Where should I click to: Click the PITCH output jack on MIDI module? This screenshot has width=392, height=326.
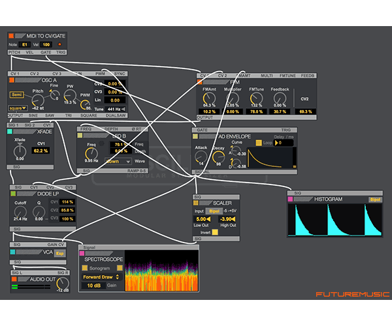tap(14, 52)
